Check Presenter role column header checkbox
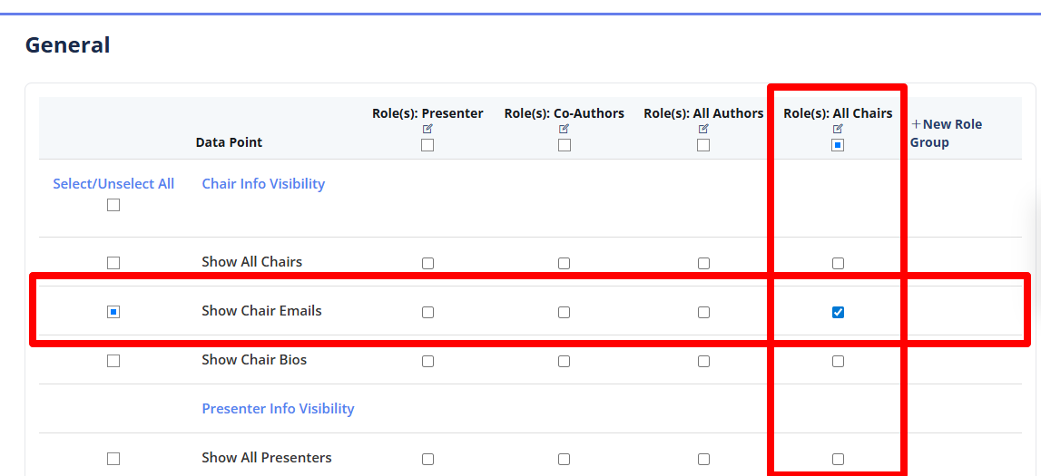This screenshot has height=476, width=1041. (x=427, y=145)
